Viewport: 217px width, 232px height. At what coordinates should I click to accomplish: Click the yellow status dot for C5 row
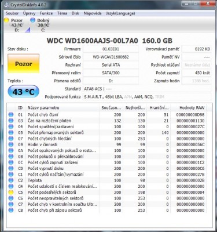11,192
